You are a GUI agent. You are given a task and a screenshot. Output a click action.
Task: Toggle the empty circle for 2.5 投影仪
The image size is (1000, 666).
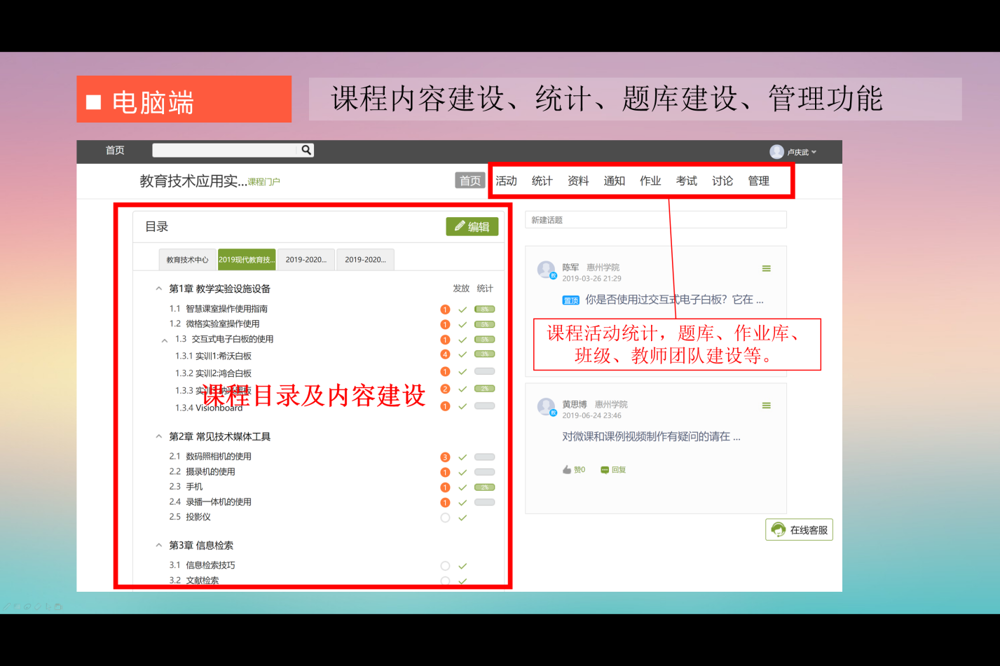[x=445, y=518]
